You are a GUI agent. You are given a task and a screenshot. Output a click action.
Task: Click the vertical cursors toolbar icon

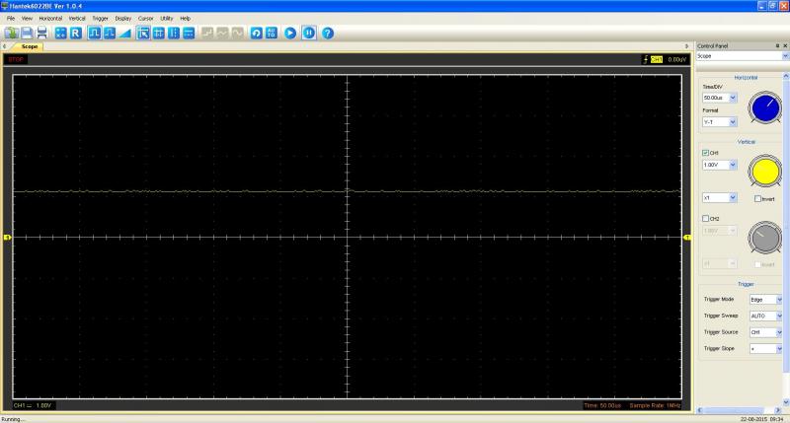(x=174, y=34)
